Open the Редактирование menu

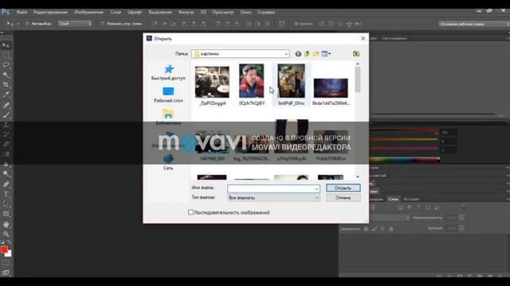tap(50, 13)
